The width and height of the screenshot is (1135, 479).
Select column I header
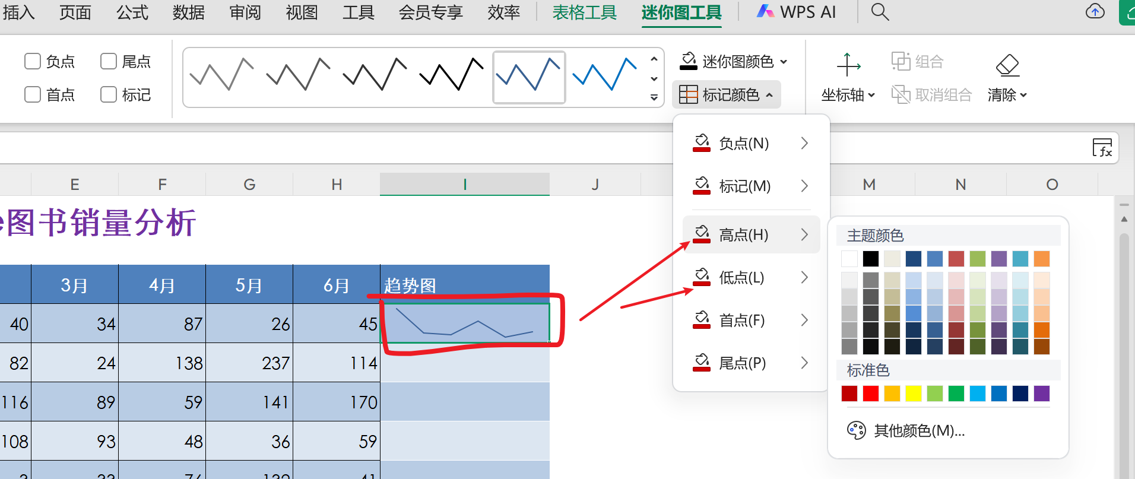[x=464, y=185]
